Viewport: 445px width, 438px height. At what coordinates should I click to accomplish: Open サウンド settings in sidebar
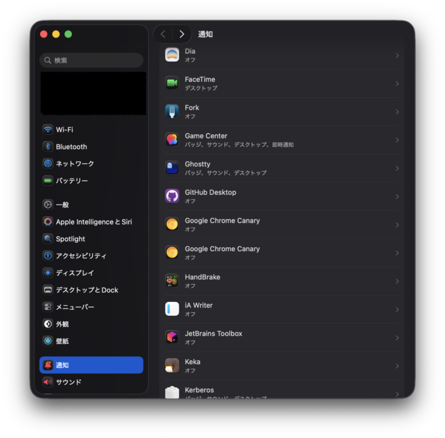68,382
